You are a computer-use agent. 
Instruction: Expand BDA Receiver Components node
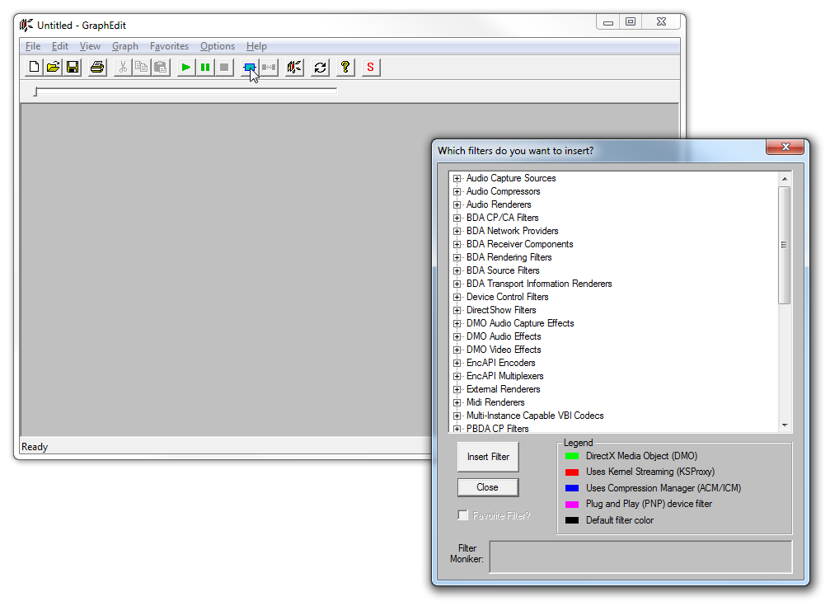[x=457, y=245]
